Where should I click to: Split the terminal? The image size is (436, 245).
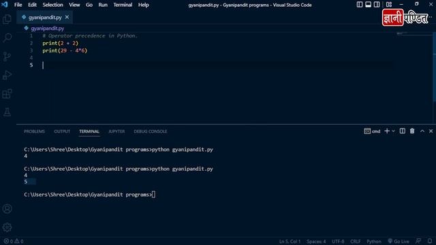(403, 131)
